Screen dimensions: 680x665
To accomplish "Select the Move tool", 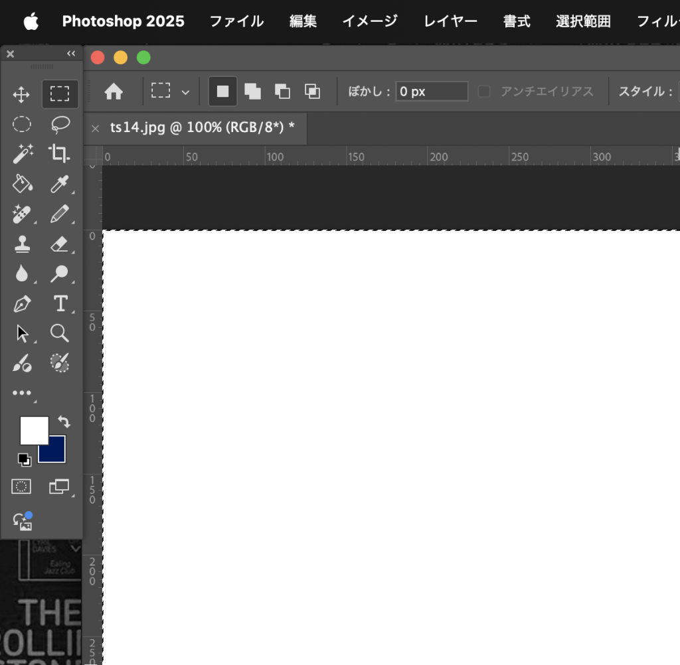I will (x=21, y=95).
